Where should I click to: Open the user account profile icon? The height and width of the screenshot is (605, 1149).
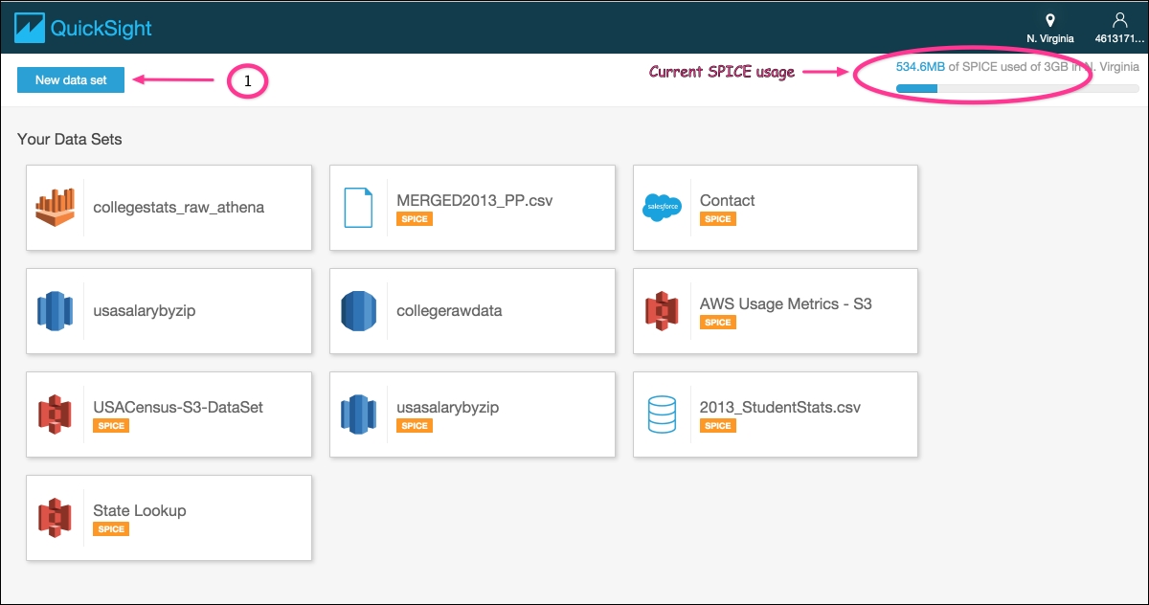tap(1119, 20)
